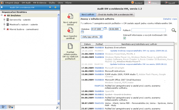Click the favorites star icon
The width and height of the screenshot is (179, 110).
coord(55,8)
